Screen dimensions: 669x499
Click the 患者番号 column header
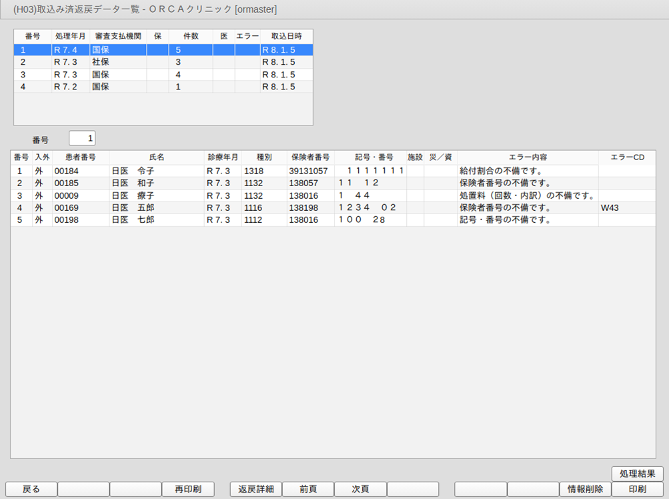(80, 157)
